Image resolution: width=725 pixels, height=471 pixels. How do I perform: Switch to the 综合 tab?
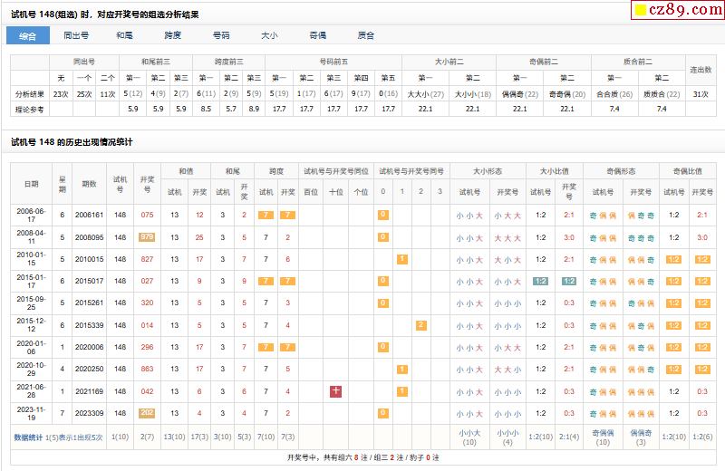28,35
